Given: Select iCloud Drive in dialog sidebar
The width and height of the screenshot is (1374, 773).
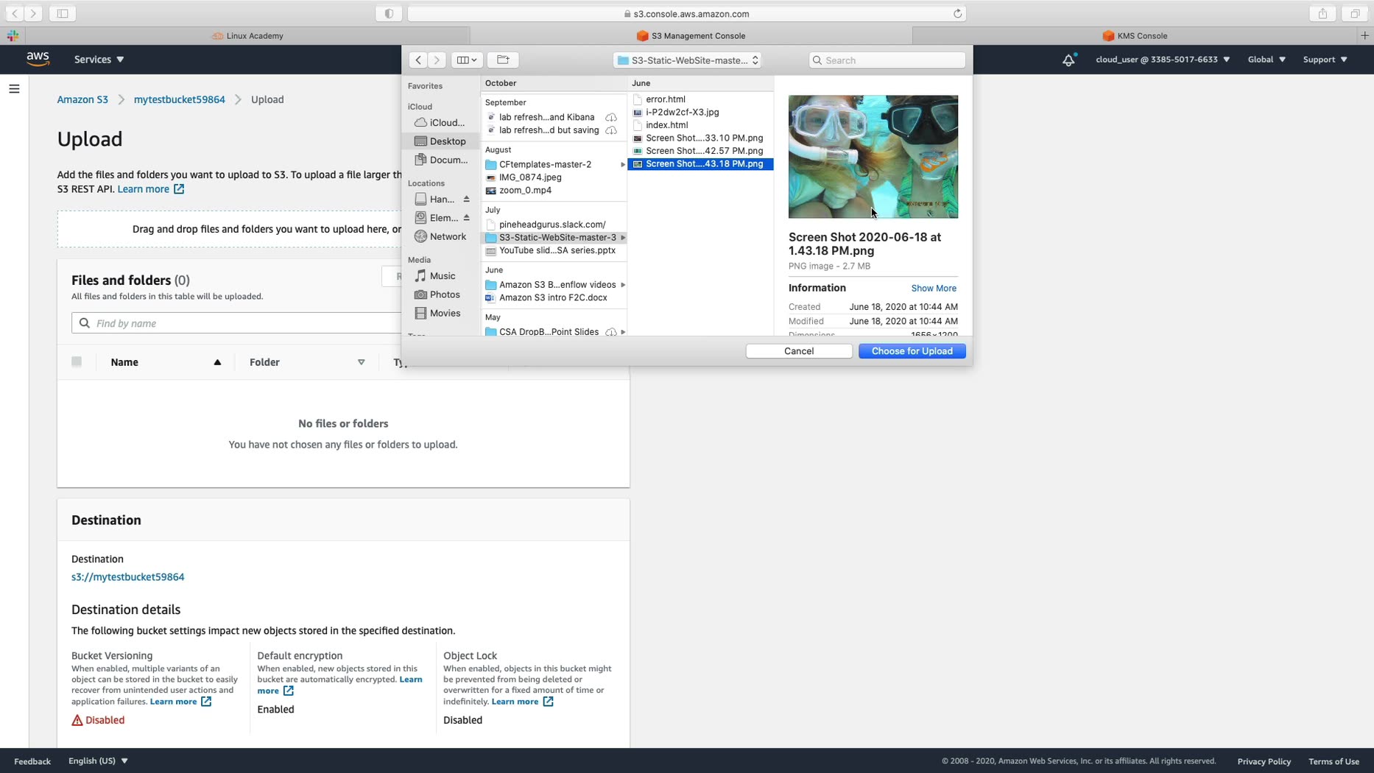Looking at the screenshot, I should (440, 123).
